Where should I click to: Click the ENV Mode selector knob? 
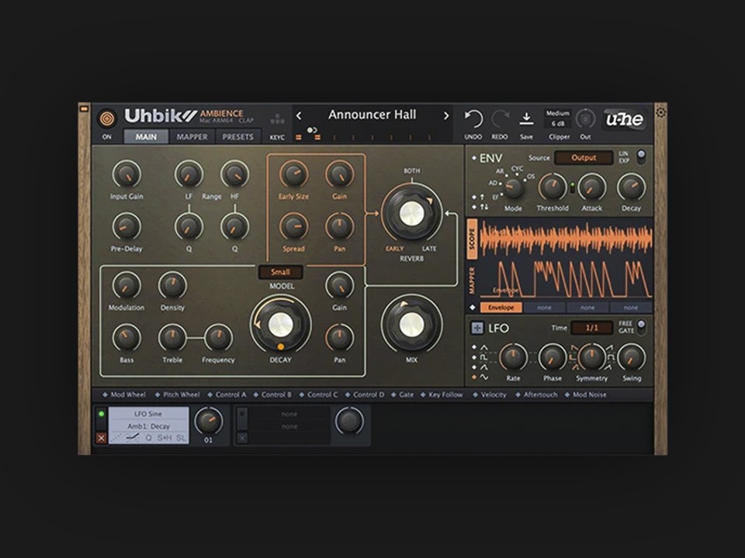pyautogui.click(x=513, y=188)
